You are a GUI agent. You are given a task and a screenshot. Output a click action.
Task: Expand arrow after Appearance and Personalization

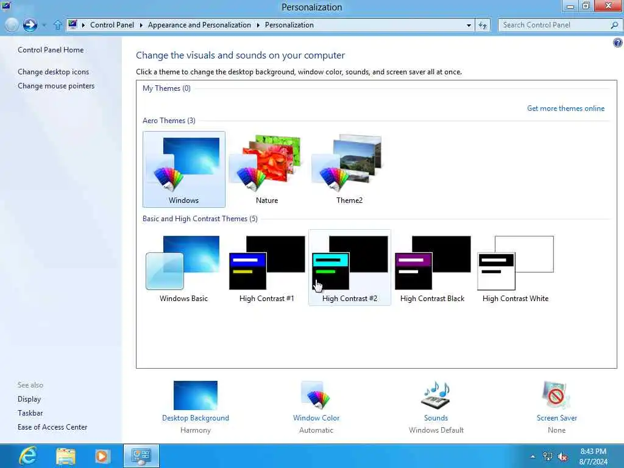(x=258, y=25)
